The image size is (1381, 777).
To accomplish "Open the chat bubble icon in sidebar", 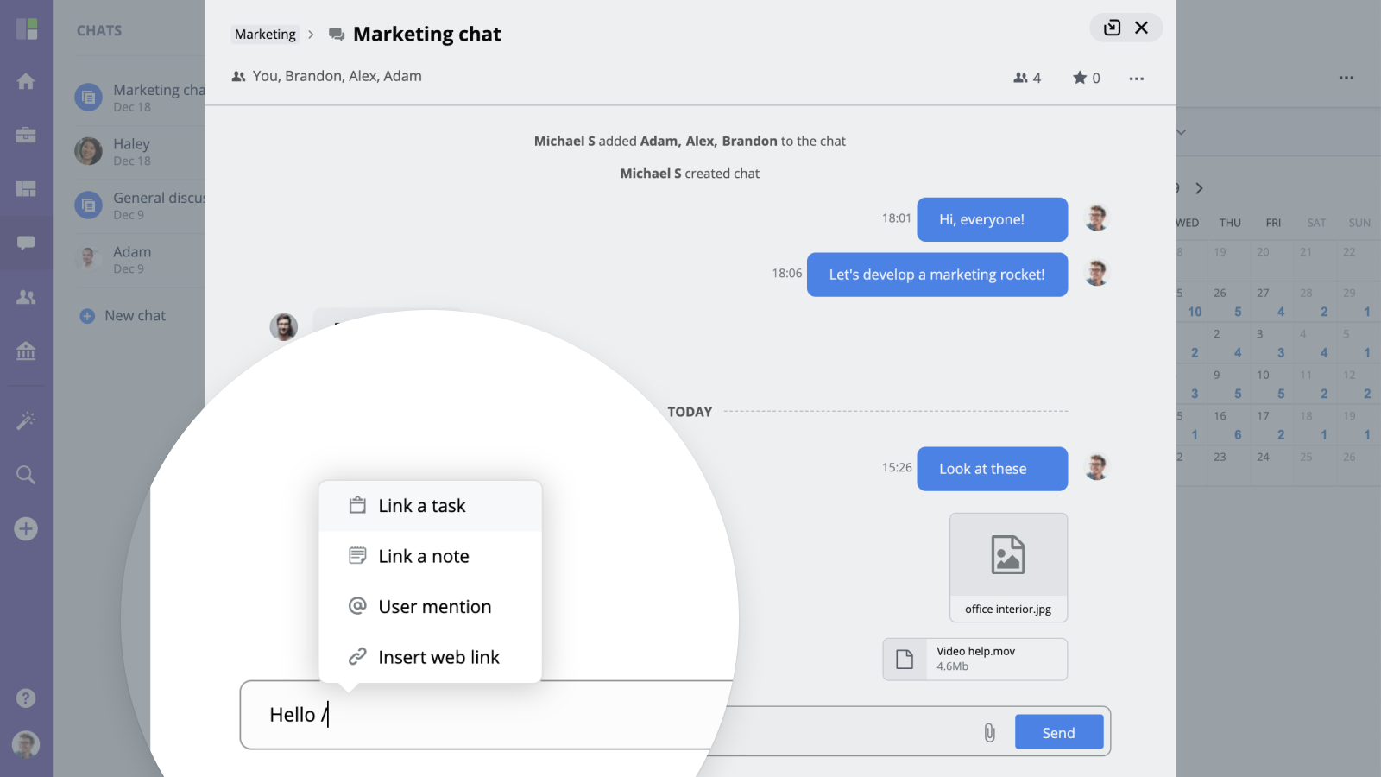I will coord(26,243).
